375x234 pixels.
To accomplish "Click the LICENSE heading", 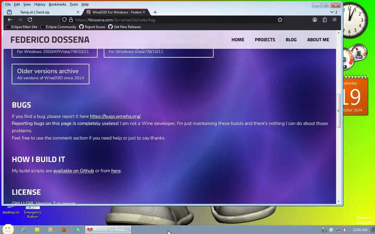I will [26, 192].
